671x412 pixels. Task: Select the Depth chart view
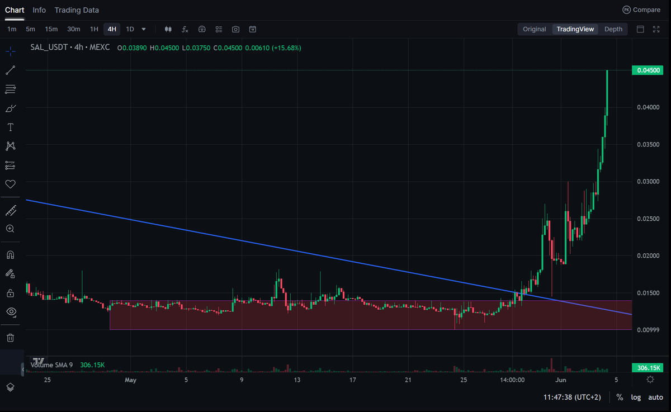click(x=613, y=29)
